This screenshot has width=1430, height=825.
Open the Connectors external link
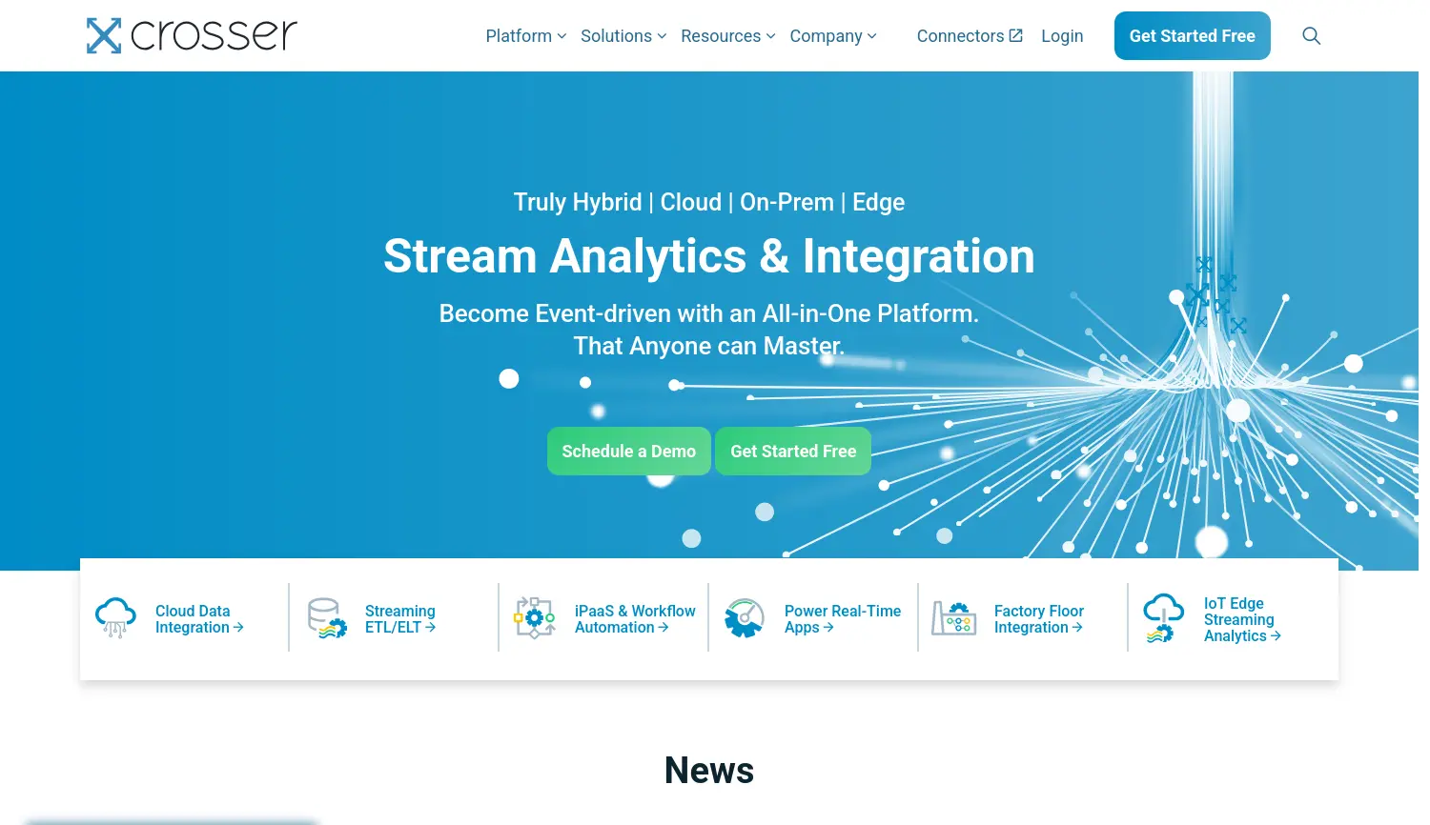969,36
